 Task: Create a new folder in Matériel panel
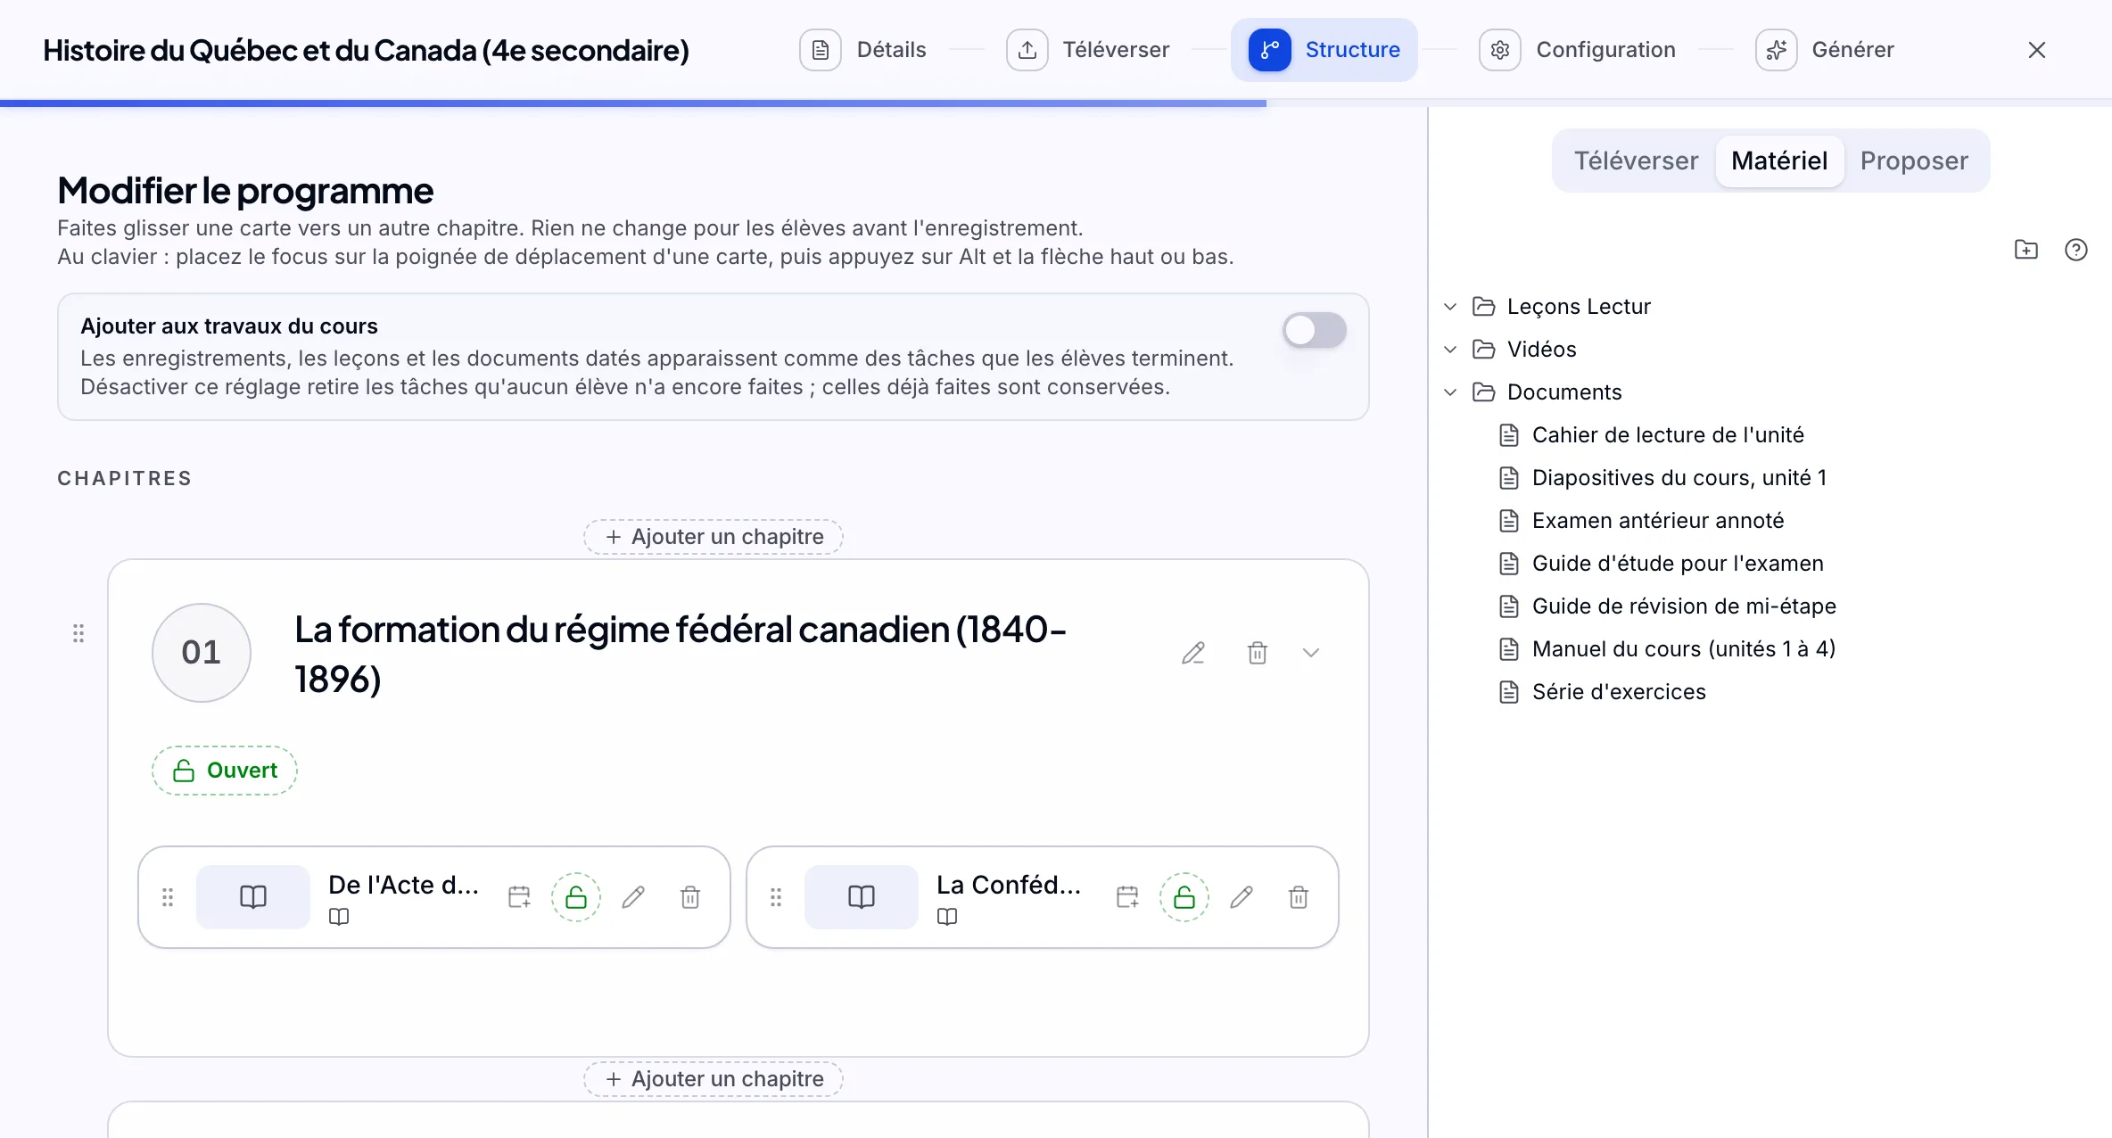pos(2026,250)
